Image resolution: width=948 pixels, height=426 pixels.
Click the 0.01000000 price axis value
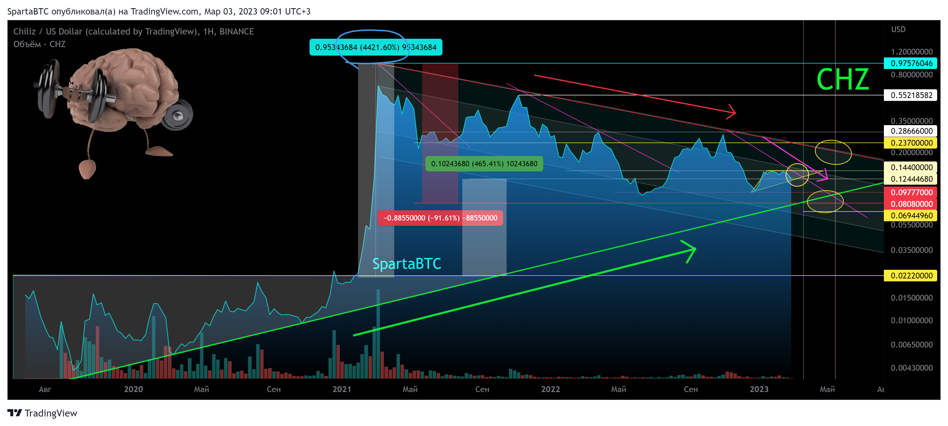tap(912, 321)
